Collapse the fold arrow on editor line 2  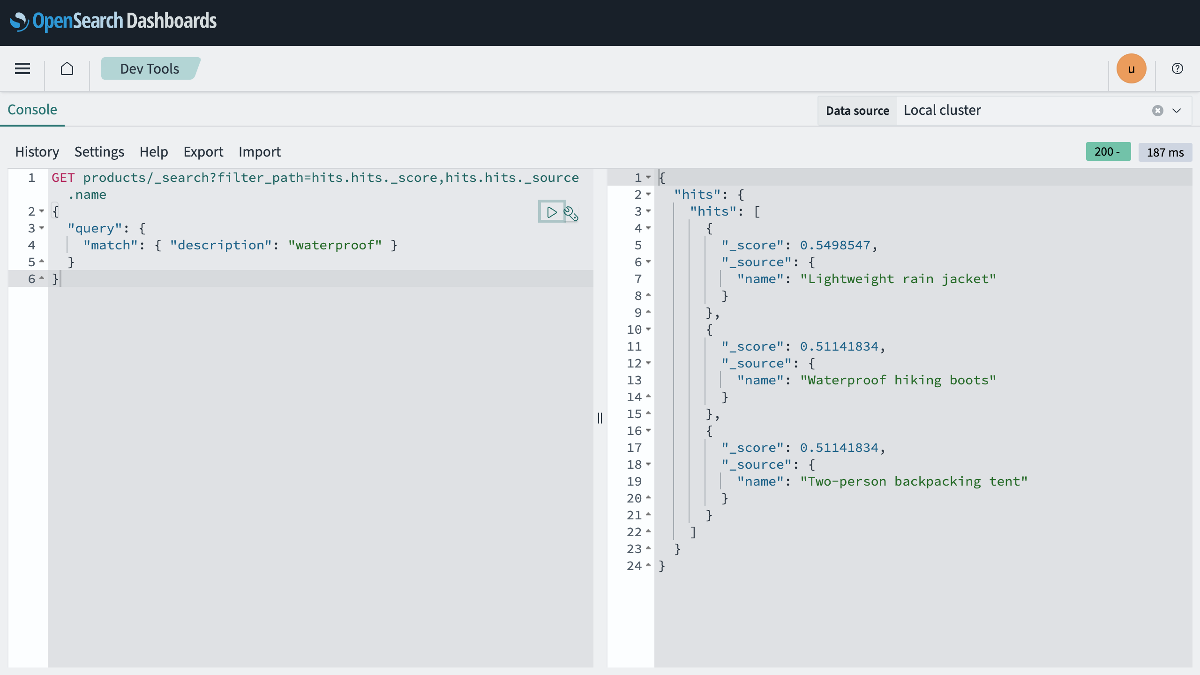pyautogui.click(x=42, y=211)
